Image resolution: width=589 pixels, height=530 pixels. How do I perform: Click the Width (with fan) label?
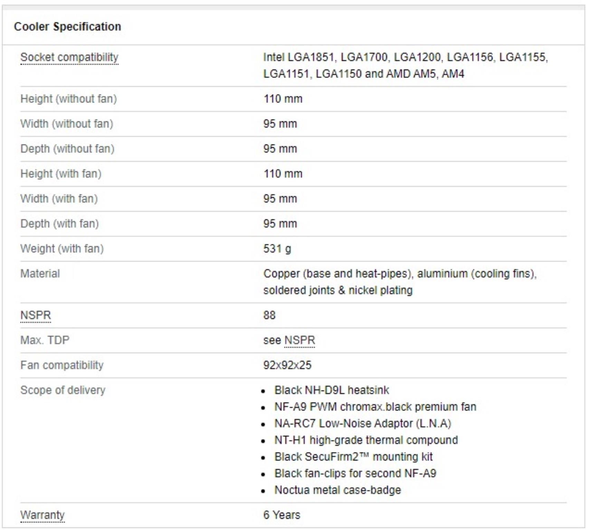click(x=59, y=198)
